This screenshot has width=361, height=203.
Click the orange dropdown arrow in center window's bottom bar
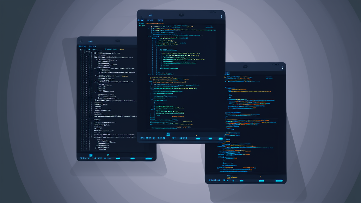pyautogui.click(x=196, y=135)
